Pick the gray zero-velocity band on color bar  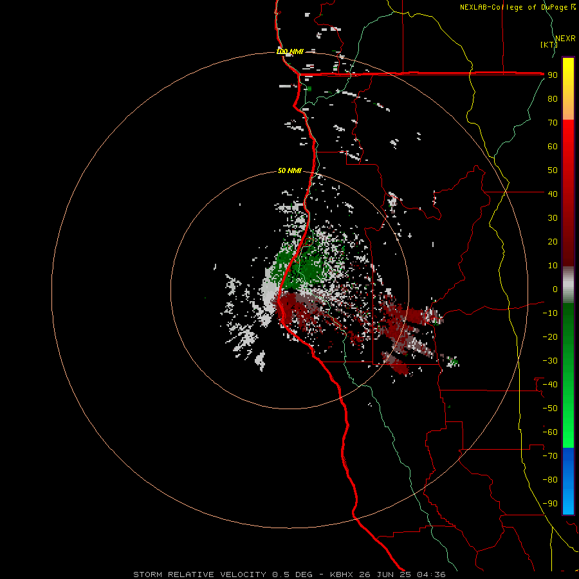click(x=568, y=285)
